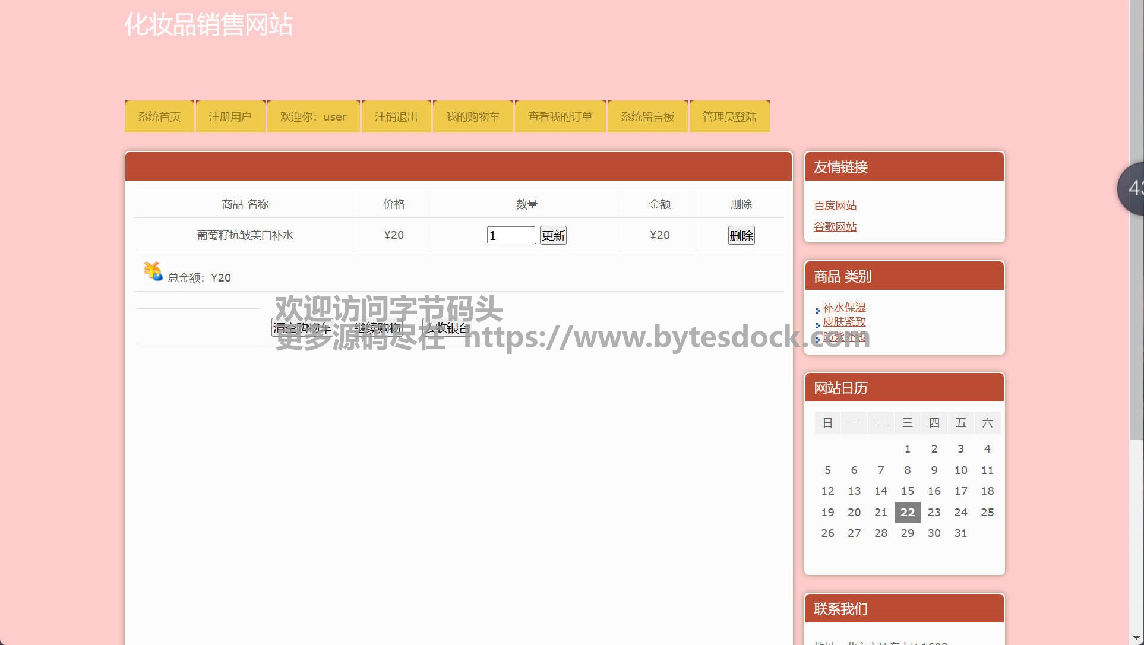Go to 我的购物车 menu item

(473, 117)
